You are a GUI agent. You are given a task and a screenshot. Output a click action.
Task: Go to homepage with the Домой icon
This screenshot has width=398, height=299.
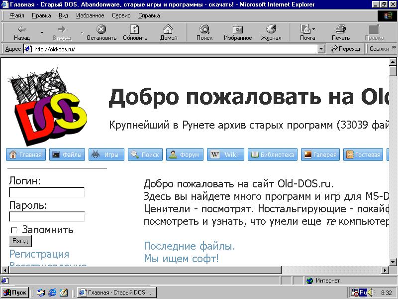tap(169, 33)
